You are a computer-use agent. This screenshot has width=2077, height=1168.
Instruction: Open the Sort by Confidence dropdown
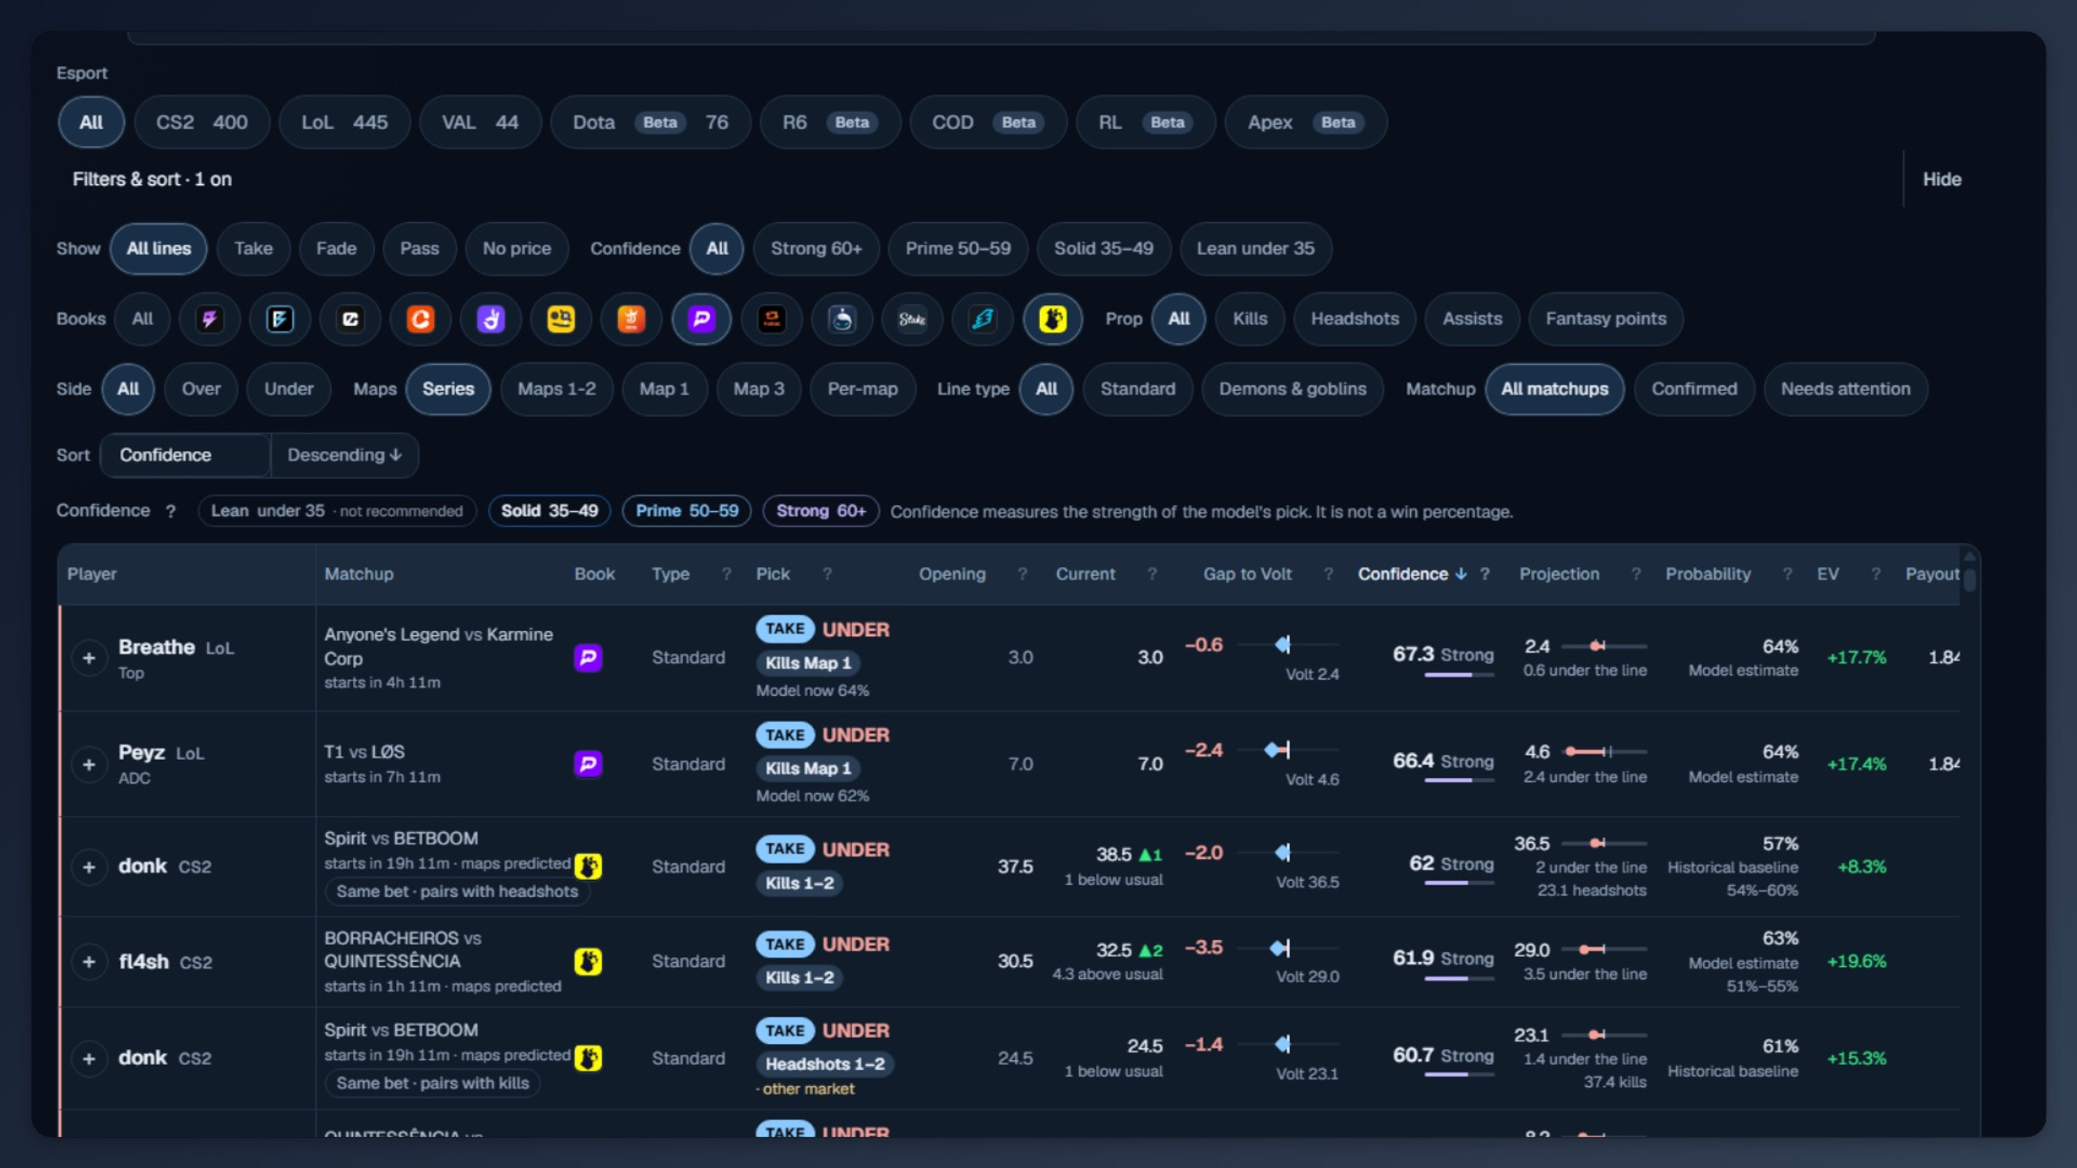[x=185, y=455]
